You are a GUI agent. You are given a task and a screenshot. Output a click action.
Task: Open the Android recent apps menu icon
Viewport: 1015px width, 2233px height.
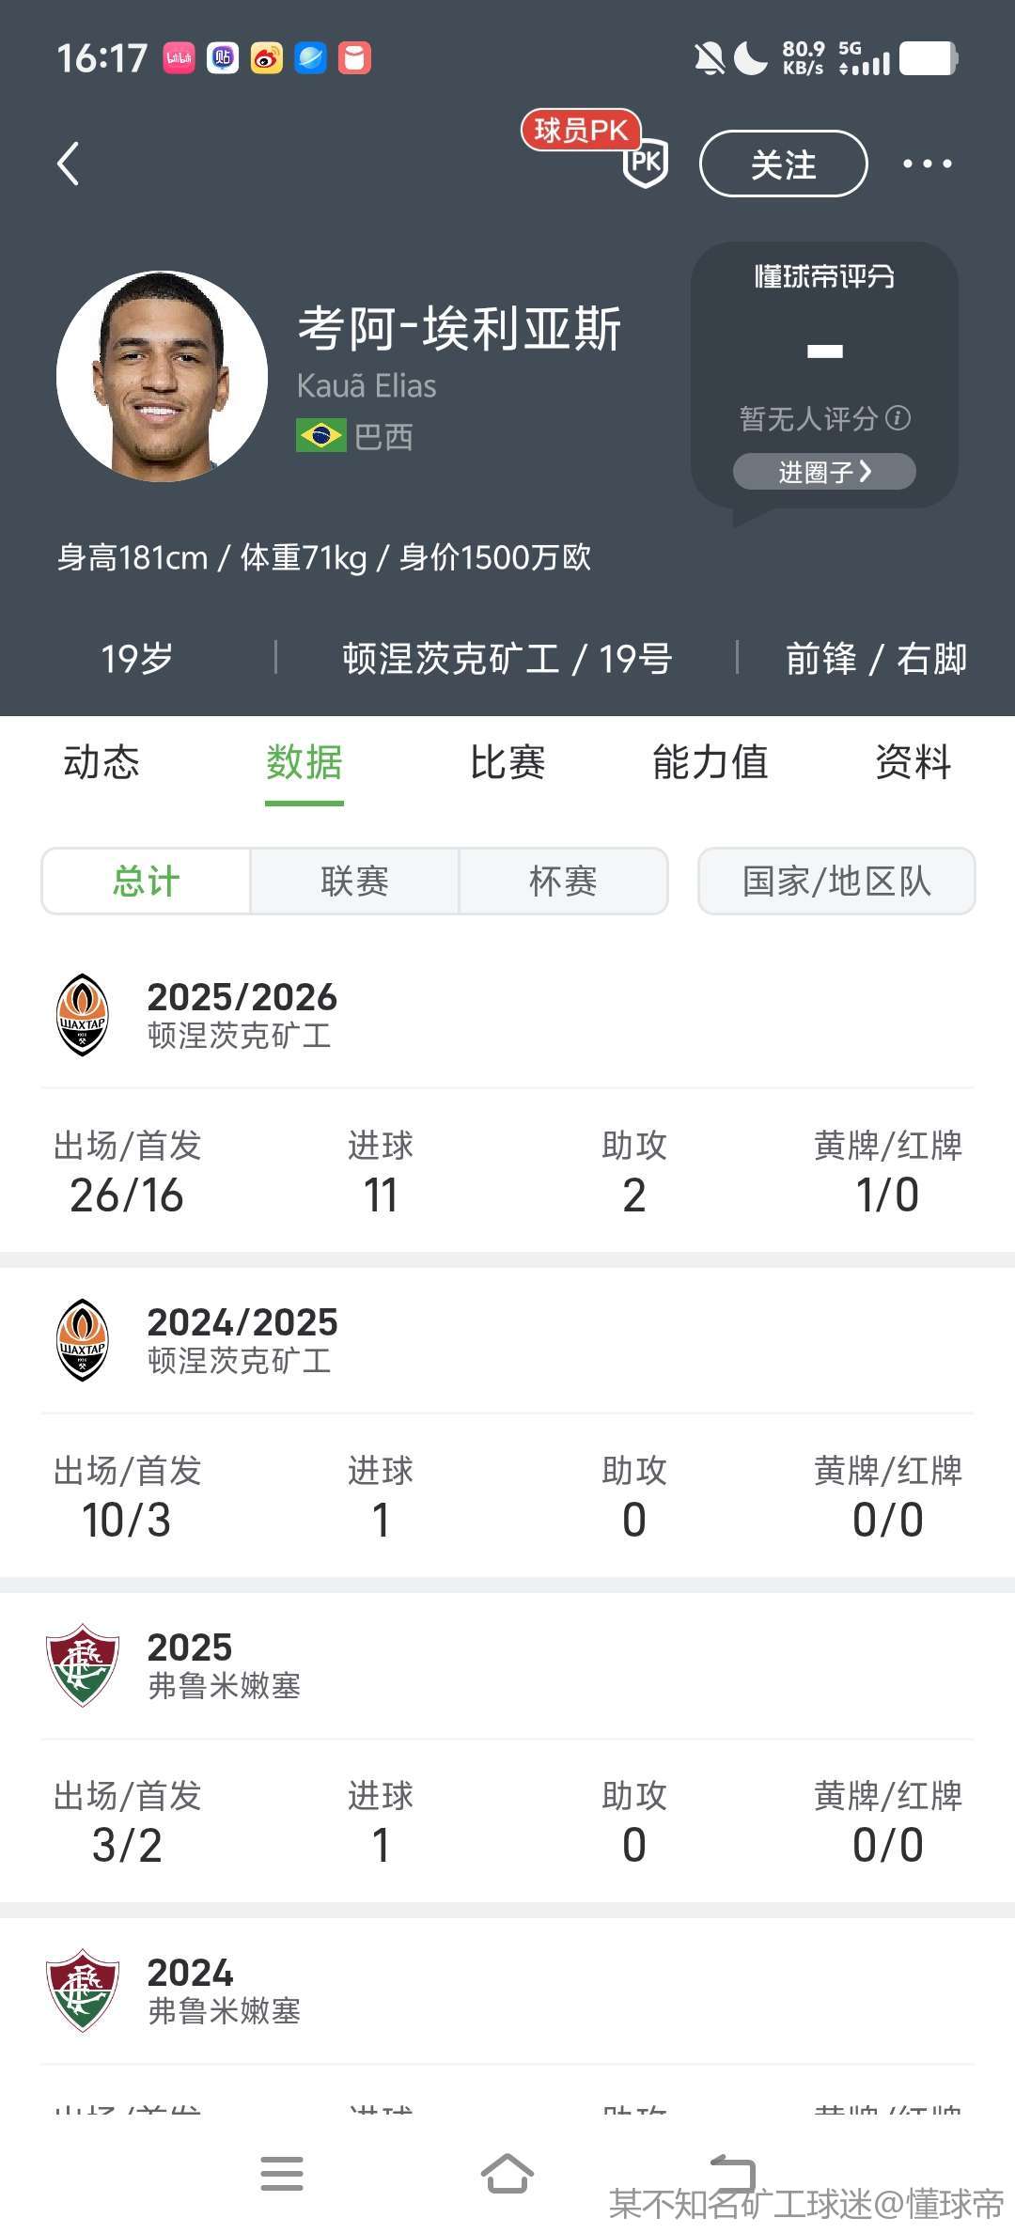pyautogui.click(x=282, y=2173)
